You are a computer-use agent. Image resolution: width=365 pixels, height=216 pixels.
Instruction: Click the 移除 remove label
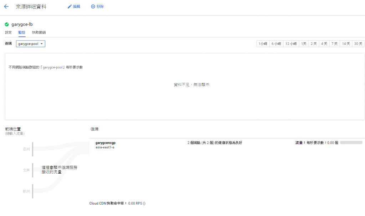pos(100,6)
